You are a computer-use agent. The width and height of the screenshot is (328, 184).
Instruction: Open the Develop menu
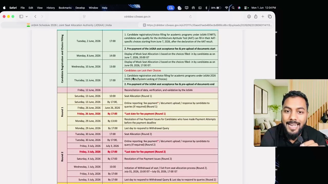[80, 8]
